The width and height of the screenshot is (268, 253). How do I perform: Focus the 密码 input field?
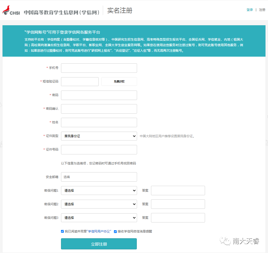[99, 95]
